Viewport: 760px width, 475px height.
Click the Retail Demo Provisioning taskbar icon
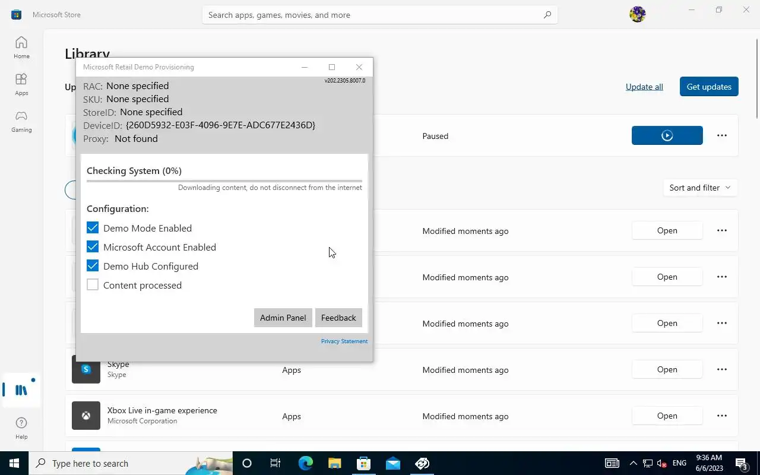point(422,463)
